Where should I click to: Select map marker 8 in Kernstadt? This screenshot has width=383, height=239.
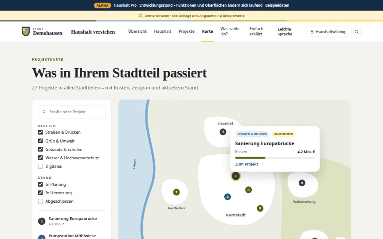pos(260,208)
